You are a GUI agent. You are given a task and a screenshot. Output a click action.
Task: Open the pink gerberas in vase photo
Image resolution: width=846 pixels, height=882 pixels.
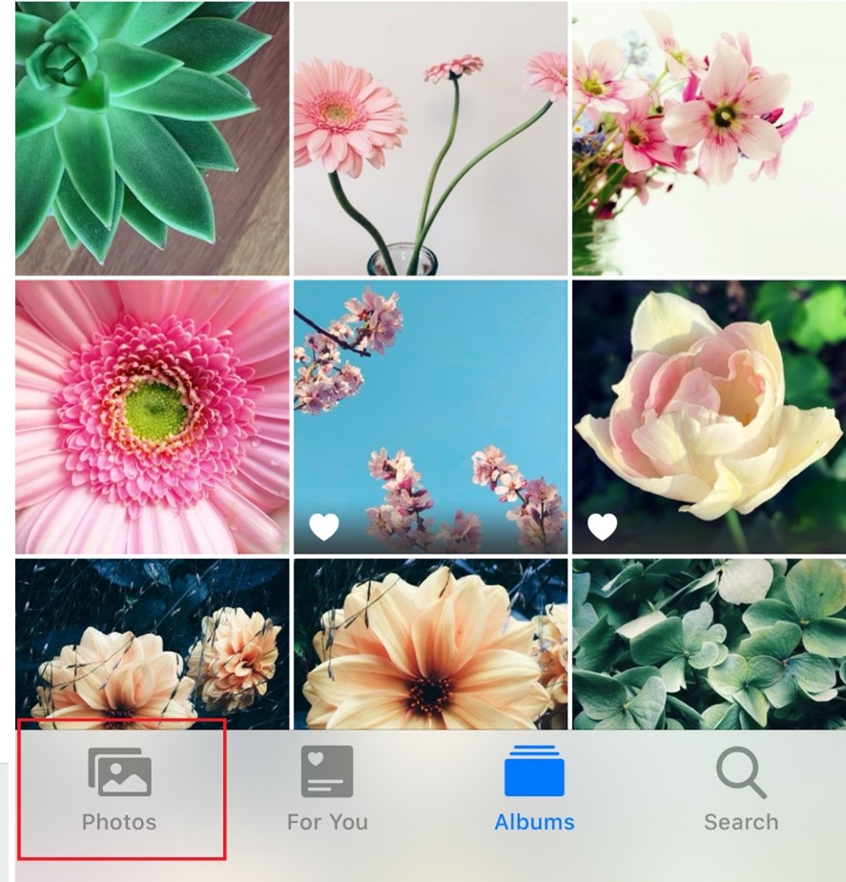tap(430, 138)
